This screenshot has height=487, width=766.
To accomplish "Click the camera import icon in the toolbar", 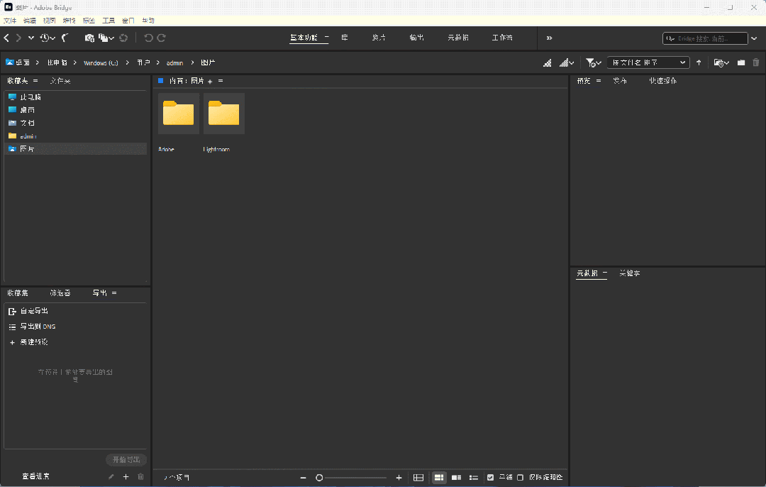I will pyautogui.click(x=89, y=37).
